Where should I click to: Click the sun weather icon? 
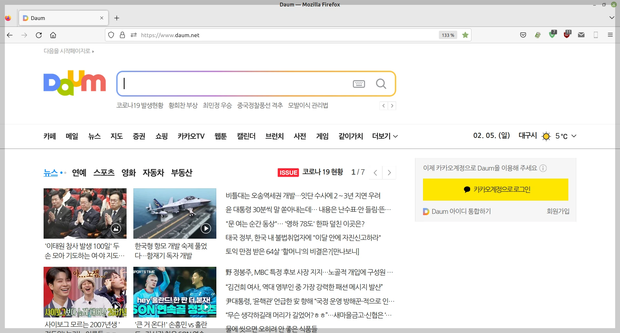coord(546,136)
